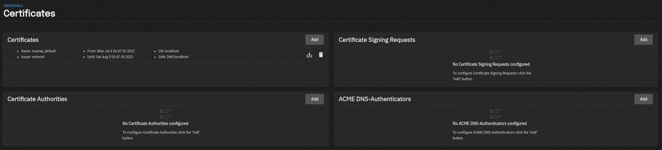Click the Certificates card heading
This screenshot has height=150, width=662.
(x=23, y=40)
